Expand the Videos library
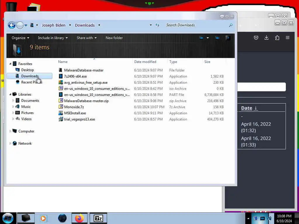The image size is (299, 224). pos(13,119)
